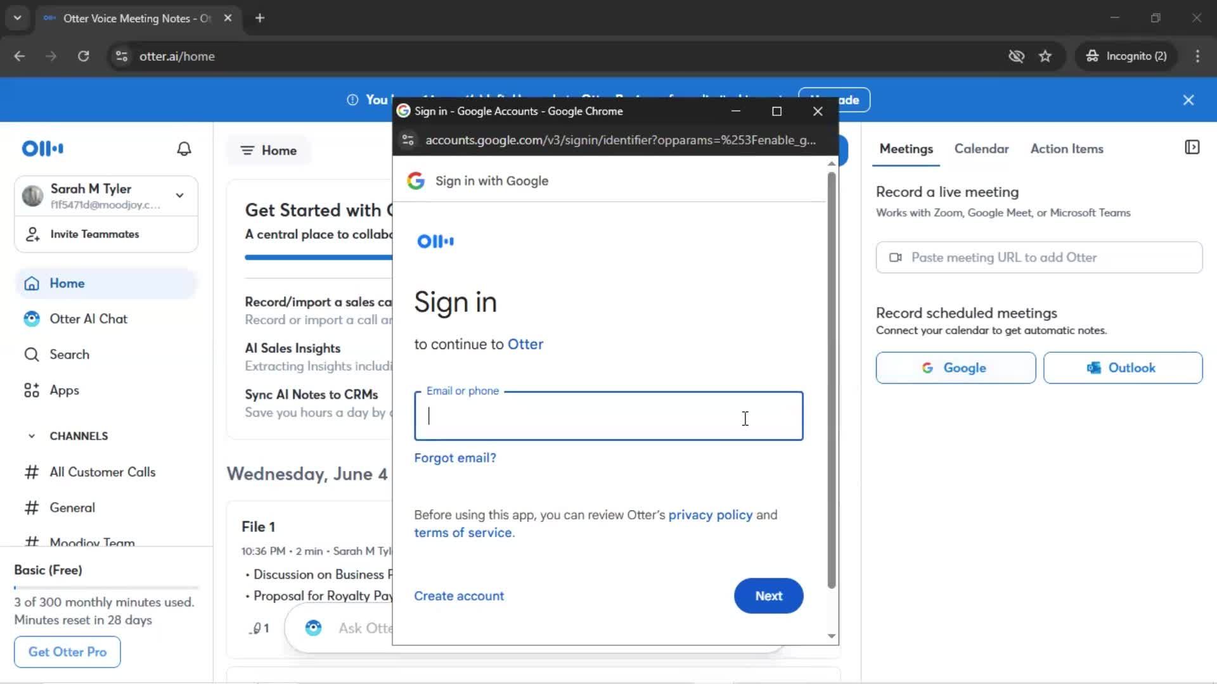
Task: Close the Otter Voice Meeting Notes tab
Action: (x=228, y=18)
